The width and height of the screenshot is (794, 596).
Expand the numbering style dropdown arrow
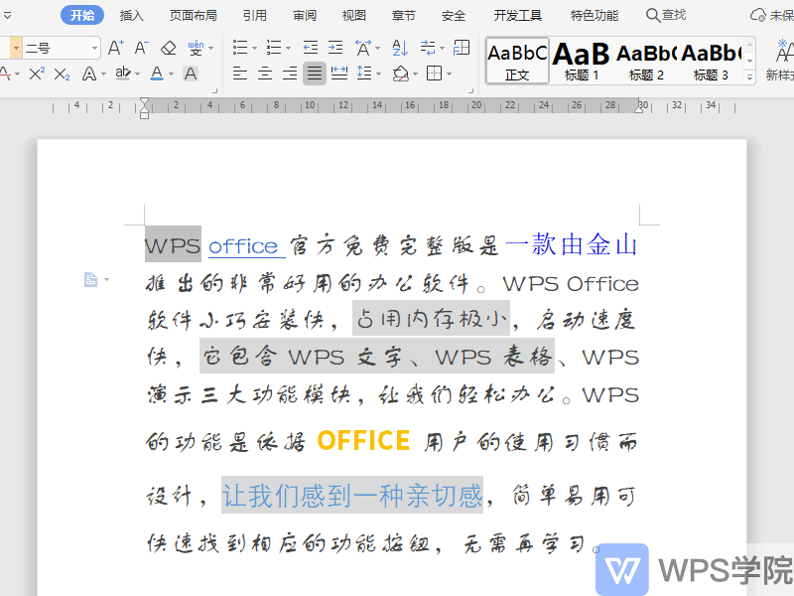click(288, 49)
